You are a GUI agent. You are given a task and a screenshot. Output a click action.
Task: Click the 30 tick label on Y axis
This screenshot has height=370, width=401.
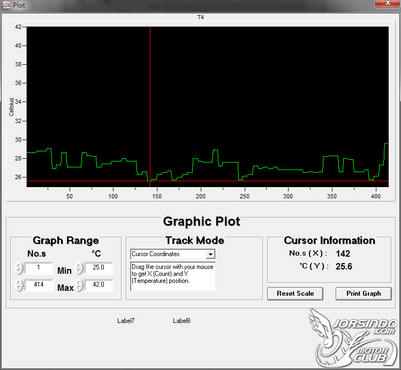[x=18, y=140]
